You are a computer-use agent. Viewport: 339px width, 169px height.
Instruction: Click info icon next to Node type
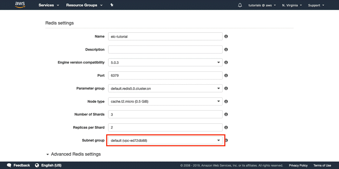(x=226, y=101)
